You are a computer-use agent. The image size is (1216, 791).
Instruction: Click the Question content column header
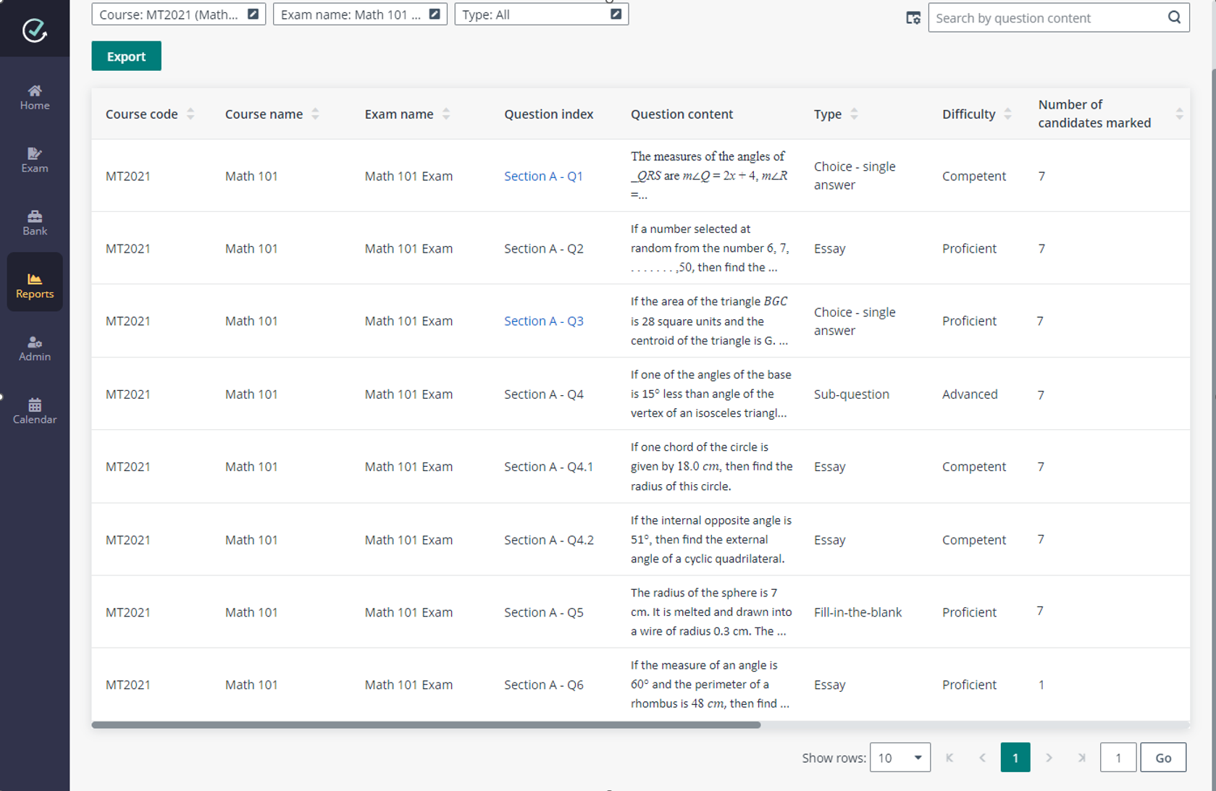point(682,114)
